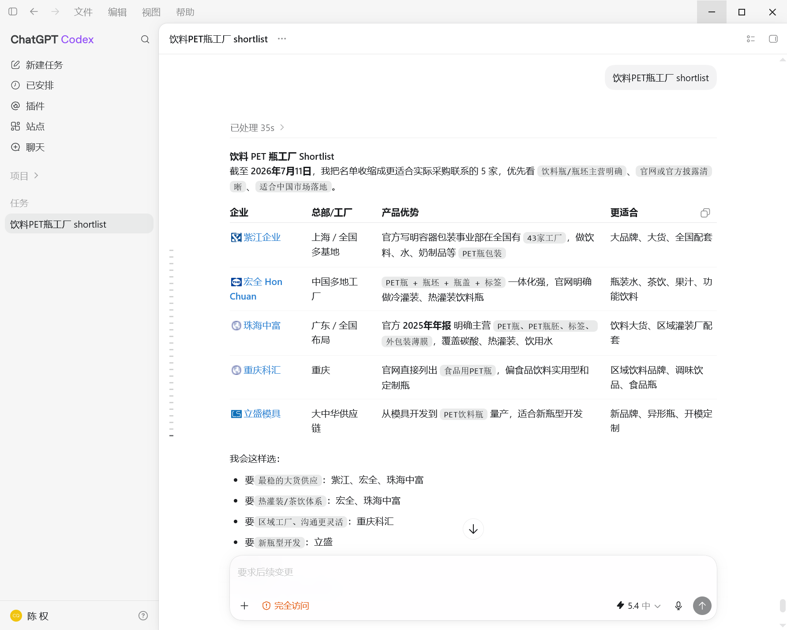787x630 pixels.
Task: Expand the 已处理 35s processing details
Action: pyautogui.click(x=257, y=127)
